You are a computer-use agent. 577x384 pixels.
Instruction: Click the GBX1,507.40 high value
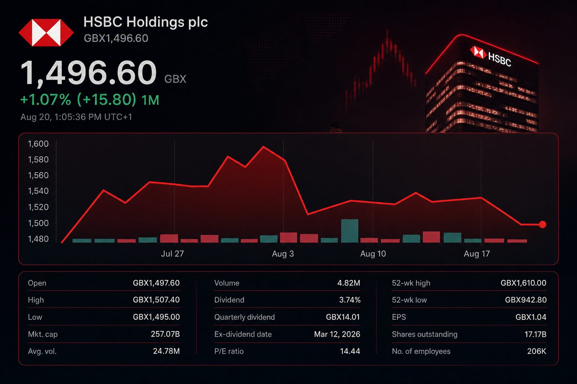pos(156,300)
